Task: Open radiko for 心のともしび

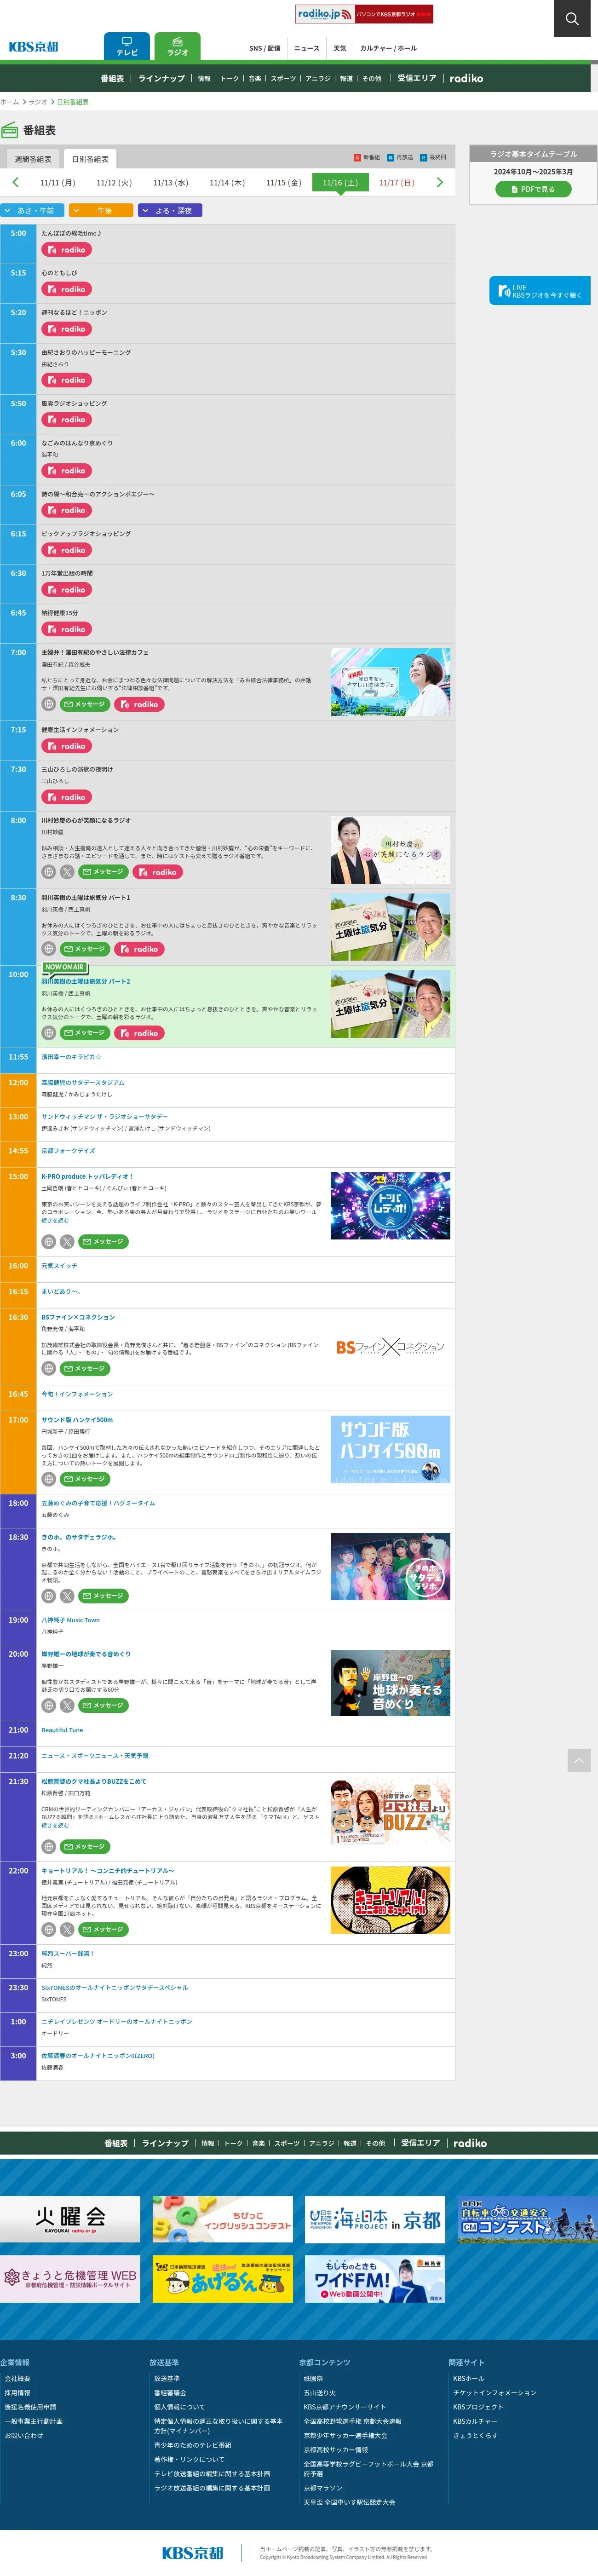Action: 67,289
